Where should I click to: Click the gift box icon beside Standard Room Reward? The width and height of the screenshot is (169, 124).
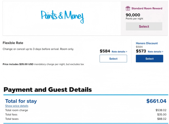click(128, 8)
